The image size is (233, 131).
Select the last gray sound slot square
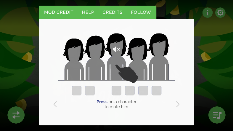click(x=157, y=90)
